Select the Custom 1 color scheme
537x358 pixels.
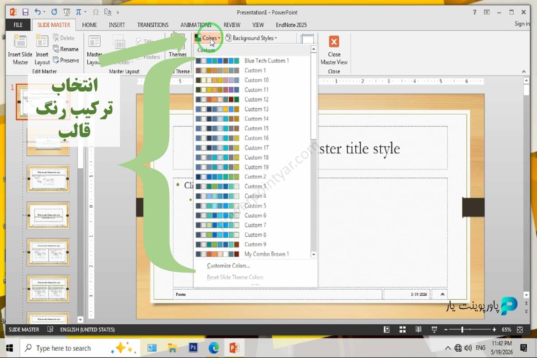point(253,70)
